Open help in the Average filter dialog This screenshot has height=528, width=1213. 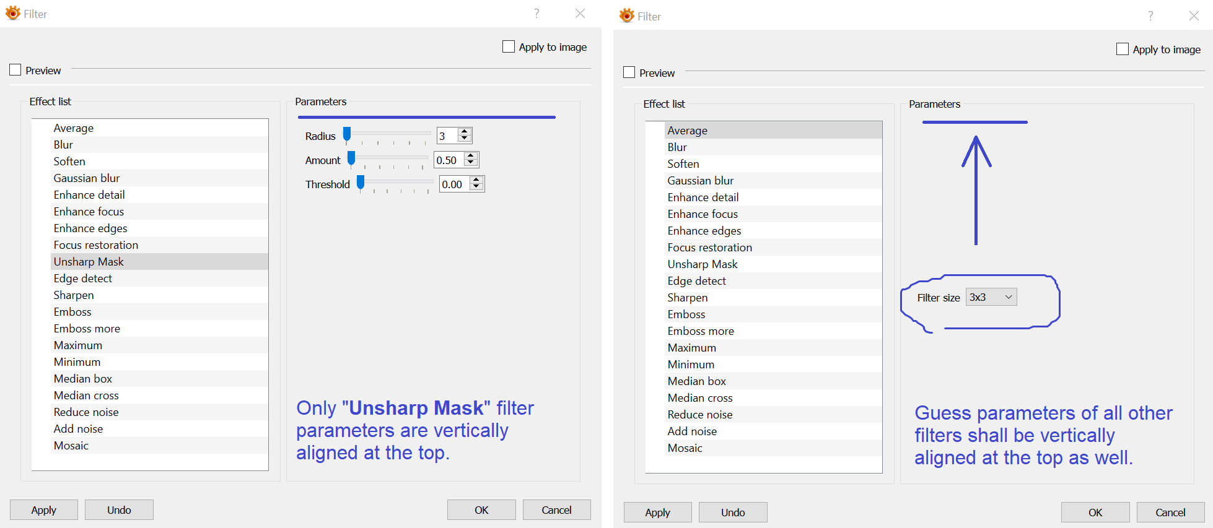(x=1150, y=16)
